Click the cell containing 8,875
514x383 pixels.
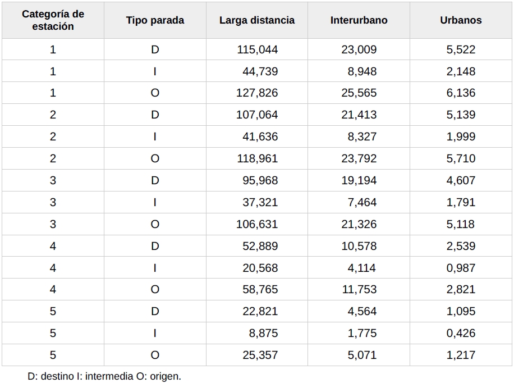pos(263,334)
